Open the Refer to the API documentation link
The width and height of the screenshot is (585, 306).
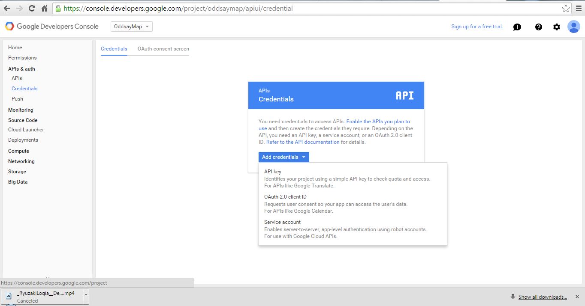pyautogui.click(x=303, y=142)
